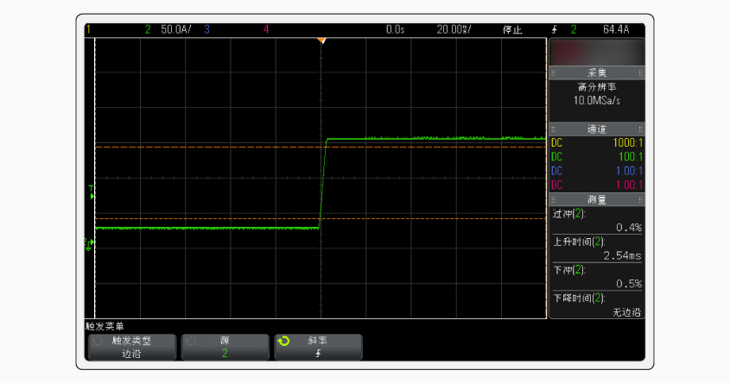Click the green trigger level T marker

coord(92,192)
